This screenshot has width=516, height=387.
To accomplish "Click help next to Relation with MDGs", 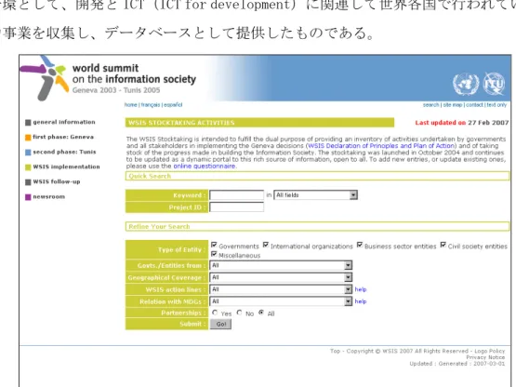I will pos(361,301).
